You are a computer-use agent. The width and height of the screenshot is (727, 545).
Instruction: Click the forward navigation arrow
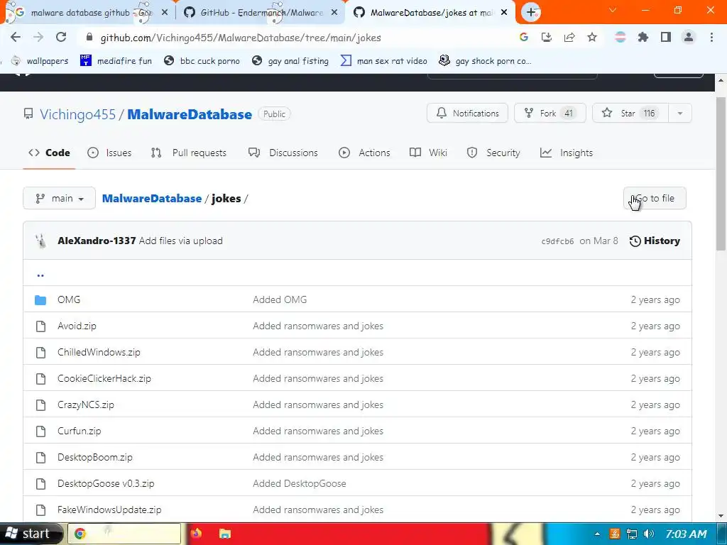(x=38, y=38)
